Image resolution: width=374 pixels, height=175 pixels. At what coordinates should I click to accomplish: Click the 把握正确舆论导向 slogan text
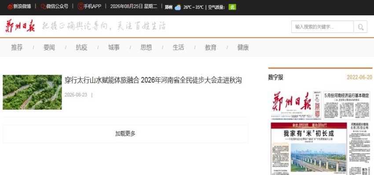coord(104,26)
